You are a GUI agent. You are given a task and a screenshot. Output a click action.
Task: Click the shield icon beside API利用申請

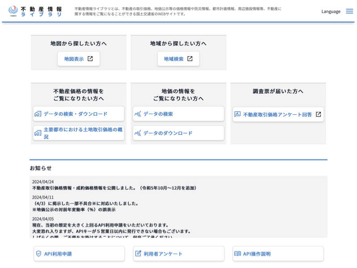[x=38, y=254]
